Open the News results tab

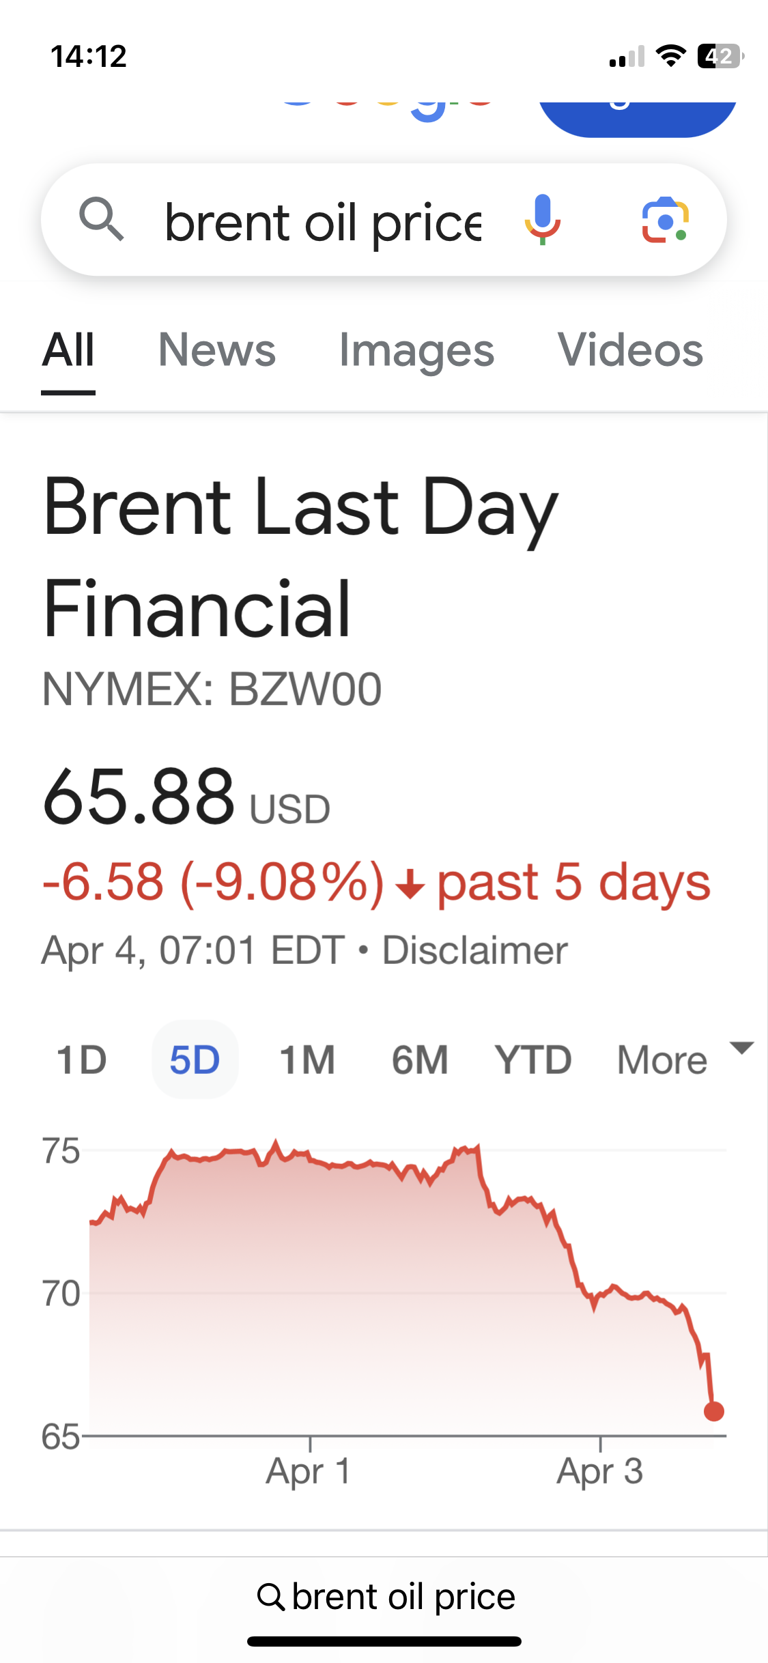[217, 350]
